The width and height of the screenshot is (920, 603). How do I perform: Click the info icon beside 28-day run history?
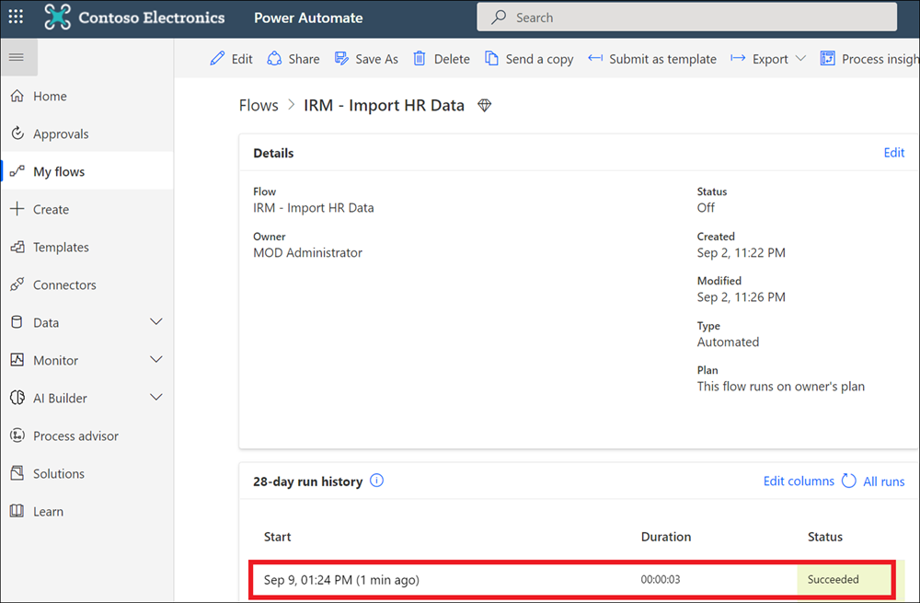(377, 481)
